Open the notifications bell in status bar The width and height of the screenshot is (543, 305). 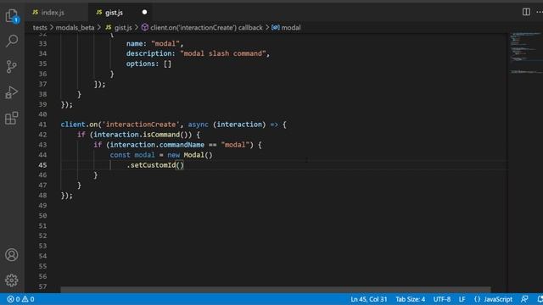point(540,299)
